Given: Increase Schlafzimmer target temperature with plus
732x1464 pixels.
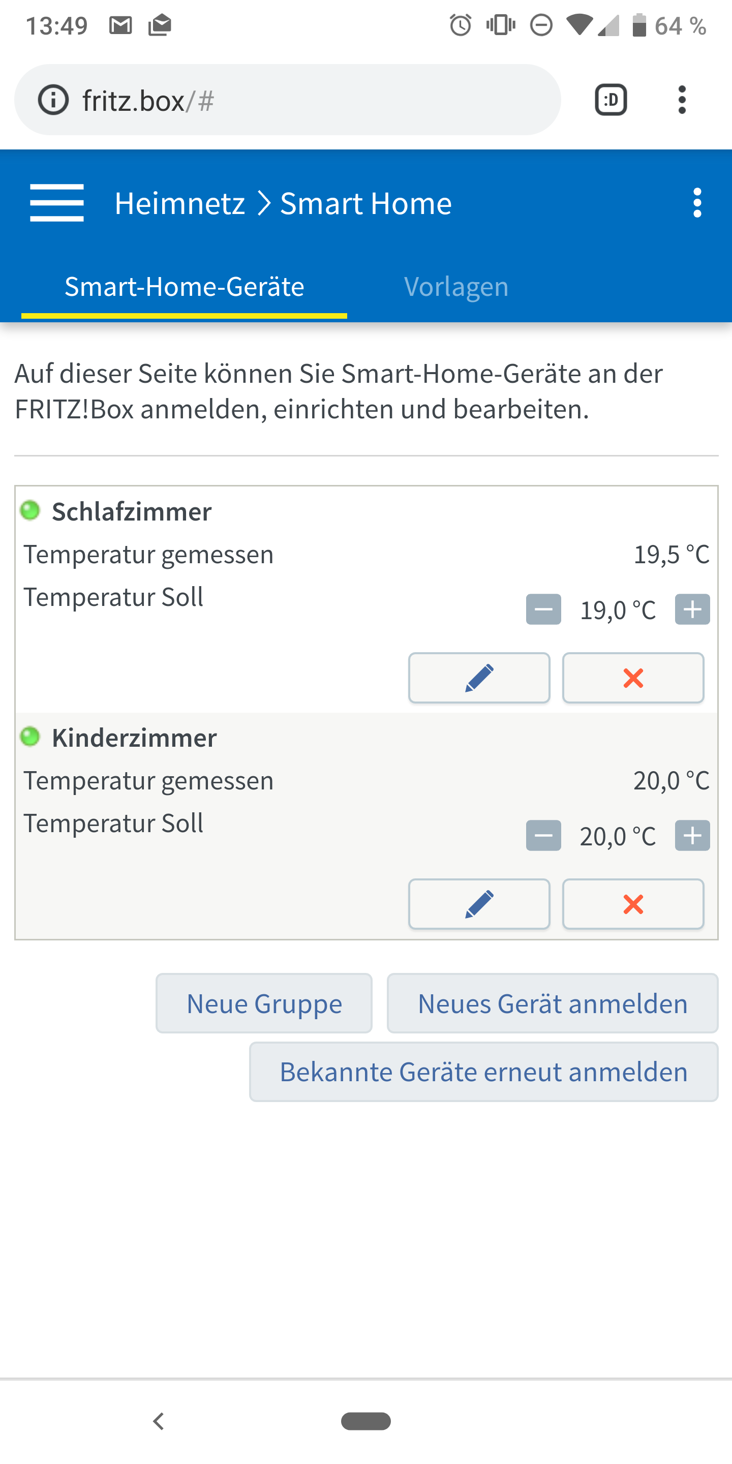Looking at the screenshot, I should pos(692,610).
